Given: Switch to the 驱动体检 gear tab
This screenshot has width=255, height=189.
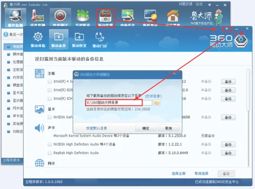Looking at the screenshot, I should 38,40.
